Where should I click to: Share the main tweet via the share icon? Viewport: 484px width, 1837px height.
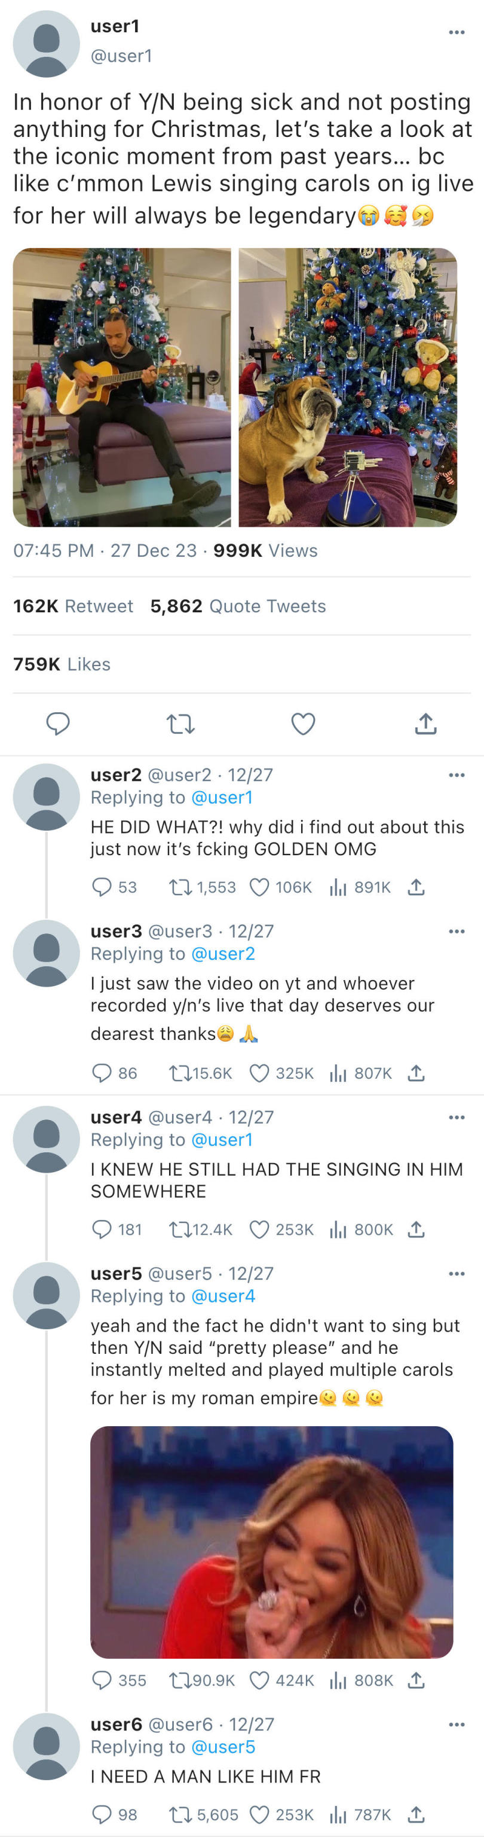425,724
